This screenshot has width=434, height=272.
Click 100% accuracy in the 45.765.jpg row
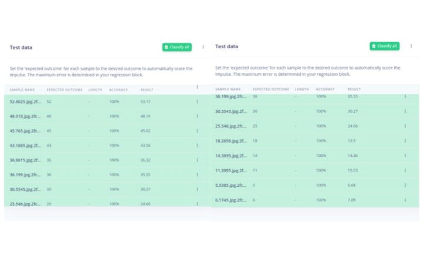pyautogui.click(x=114, y=131)
